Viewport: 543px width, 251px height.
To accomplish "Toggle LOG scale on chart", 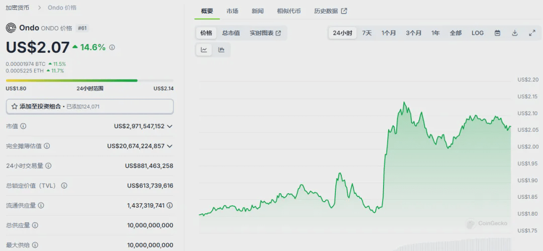I will click(478, 33).
